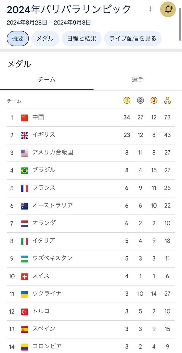Tap the China flag icon
This screenshot has height=353, width=182.
coord(25,117)
